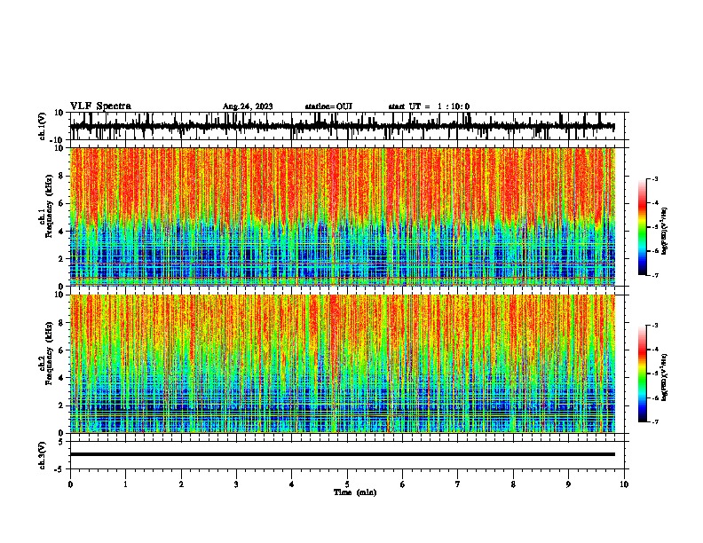The image size is (703, 543).
Task: Click the "8" kHz tick on ch.1 frequency axis
Action: pyautogui.click(x=61, y=176)
